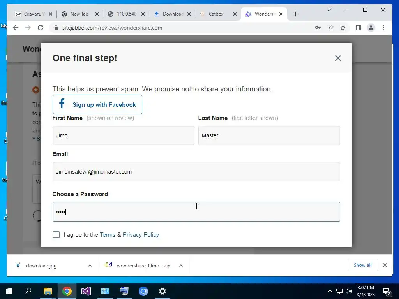Check the agree to Terms checkbox
Viewport: 399px width, 299px height.
[x=56, y=235]
